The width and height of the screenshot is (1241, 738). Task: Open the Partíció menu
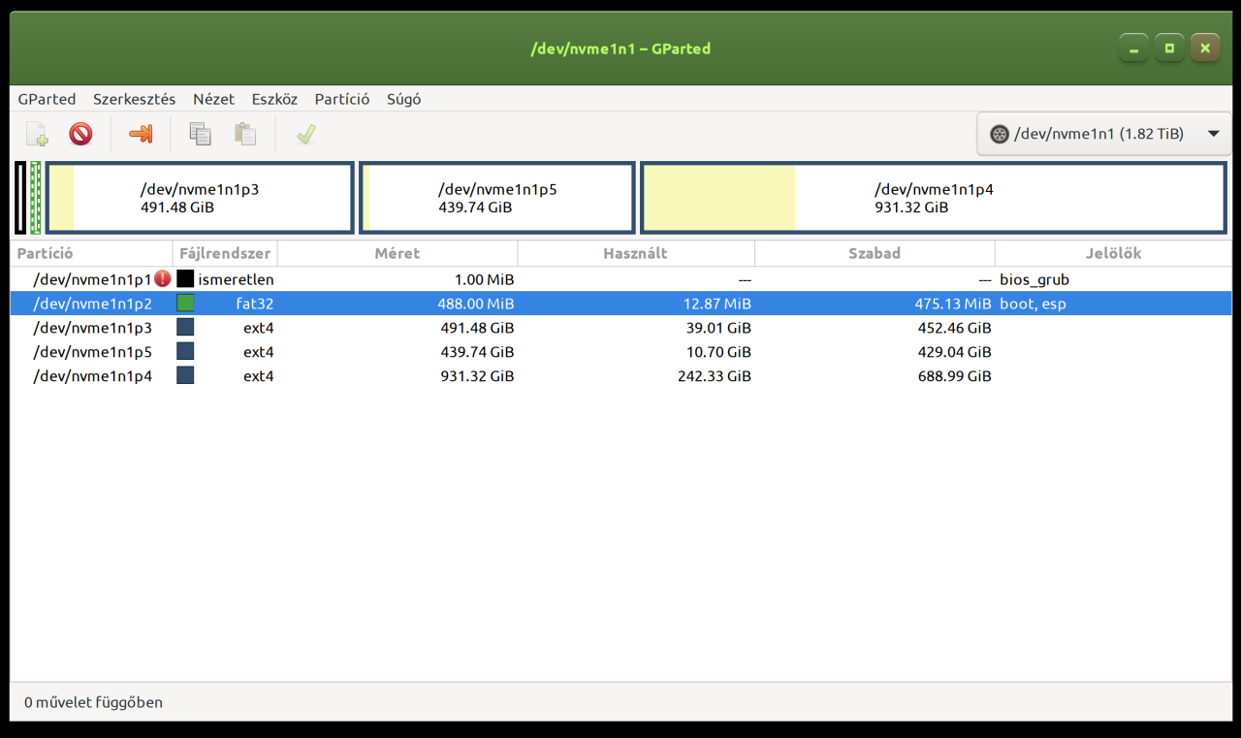coord(341,99)
